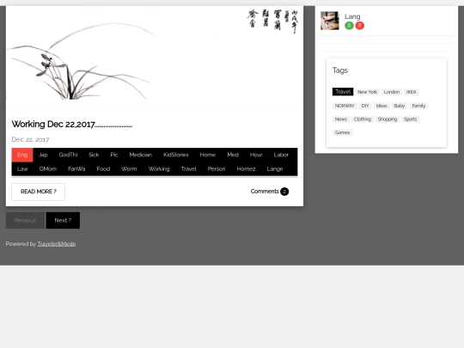Click the Tags panel heading
This screenshot has height=348, width=464.
[x=340, y=70]
